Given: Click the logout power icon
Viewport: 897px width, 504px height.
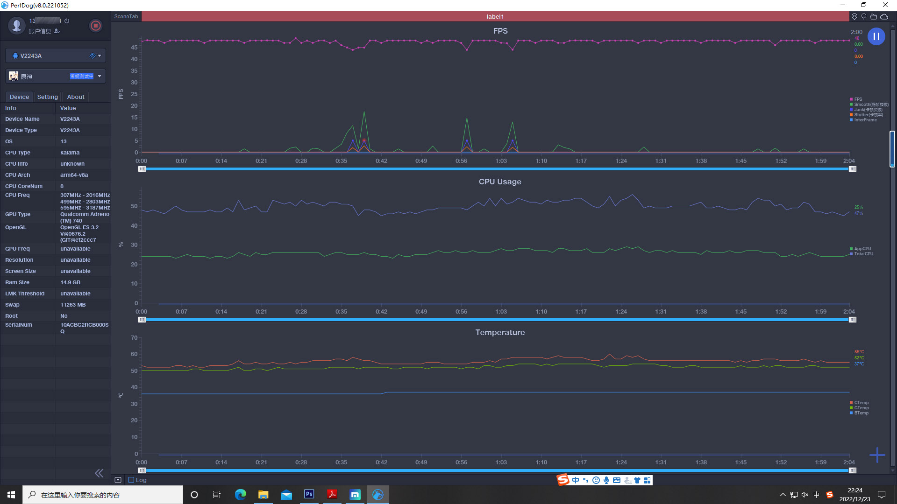Looking at the screenshot, I should [67, 21].
